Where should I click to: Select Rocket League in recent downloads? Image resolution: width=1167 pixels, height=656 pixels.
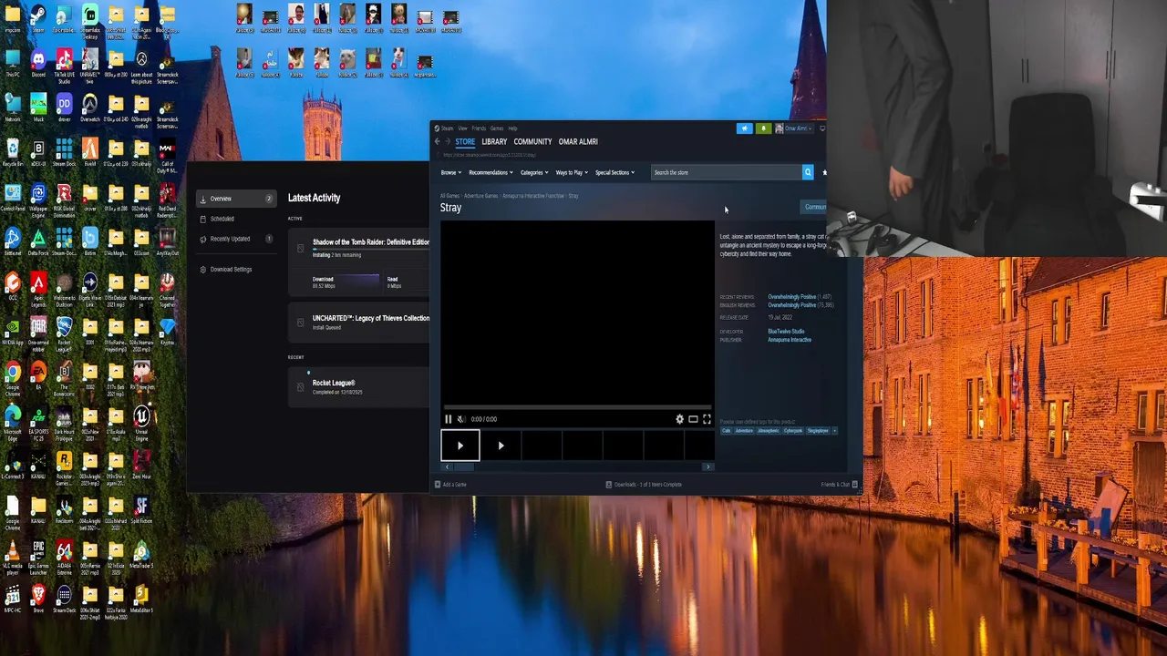(360, 387)
